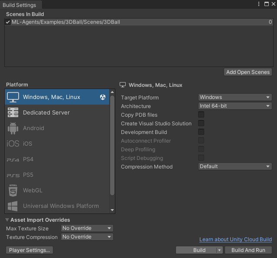
Task: Click the platform list scrollbar thumb
Action: [x=112, y=145]
